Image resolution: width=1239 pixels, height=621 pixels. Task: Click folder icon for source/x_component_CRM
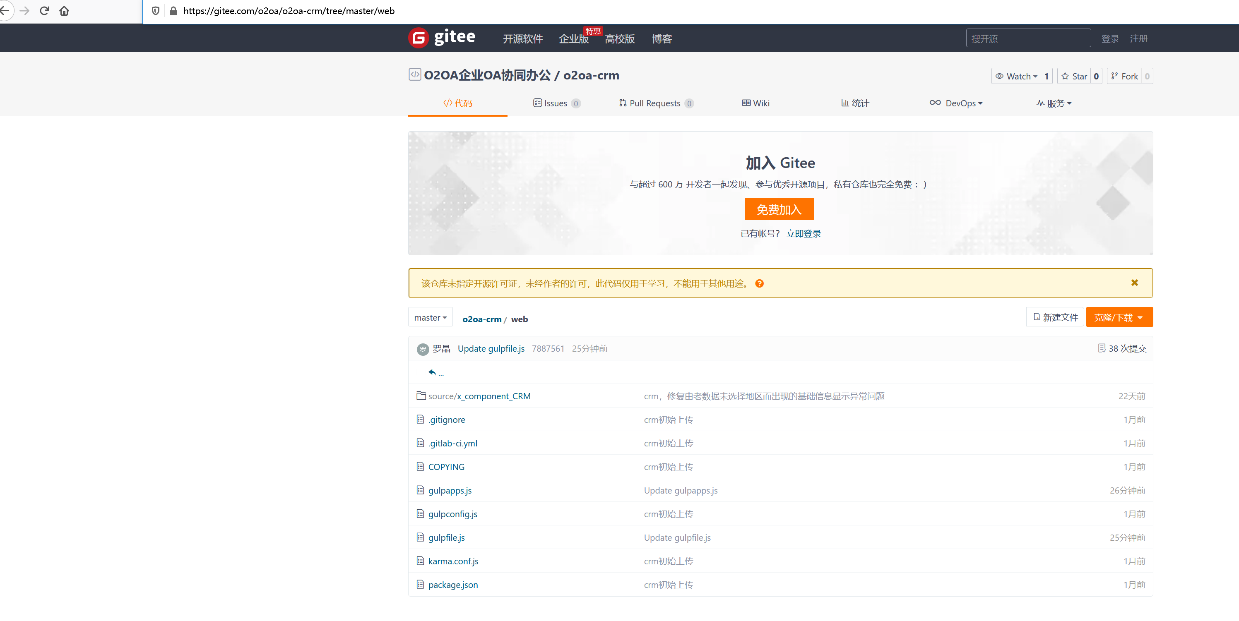point(421,396)
